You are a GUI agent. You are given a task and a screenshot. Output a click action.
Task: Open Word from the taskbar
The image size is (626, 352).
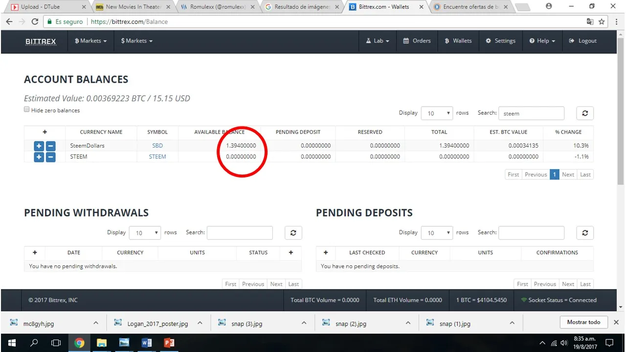coord(146,343)
